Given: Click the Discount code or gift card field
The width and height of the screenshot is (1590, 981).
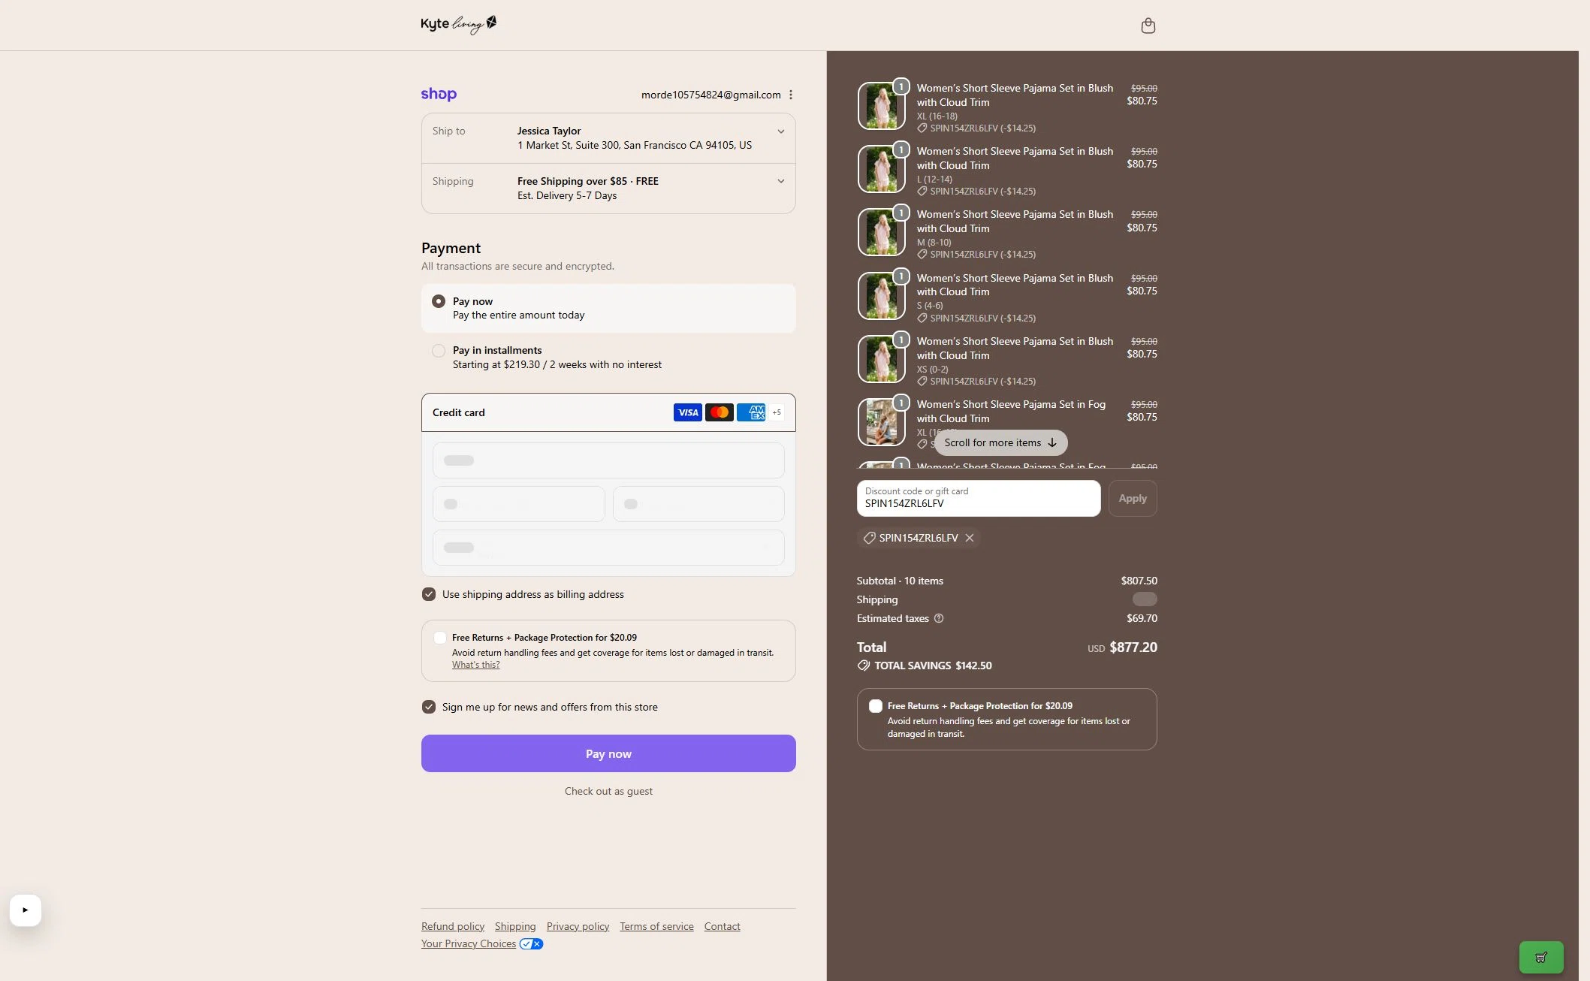Looking at the screenshot, I should (x=979, y=498).
